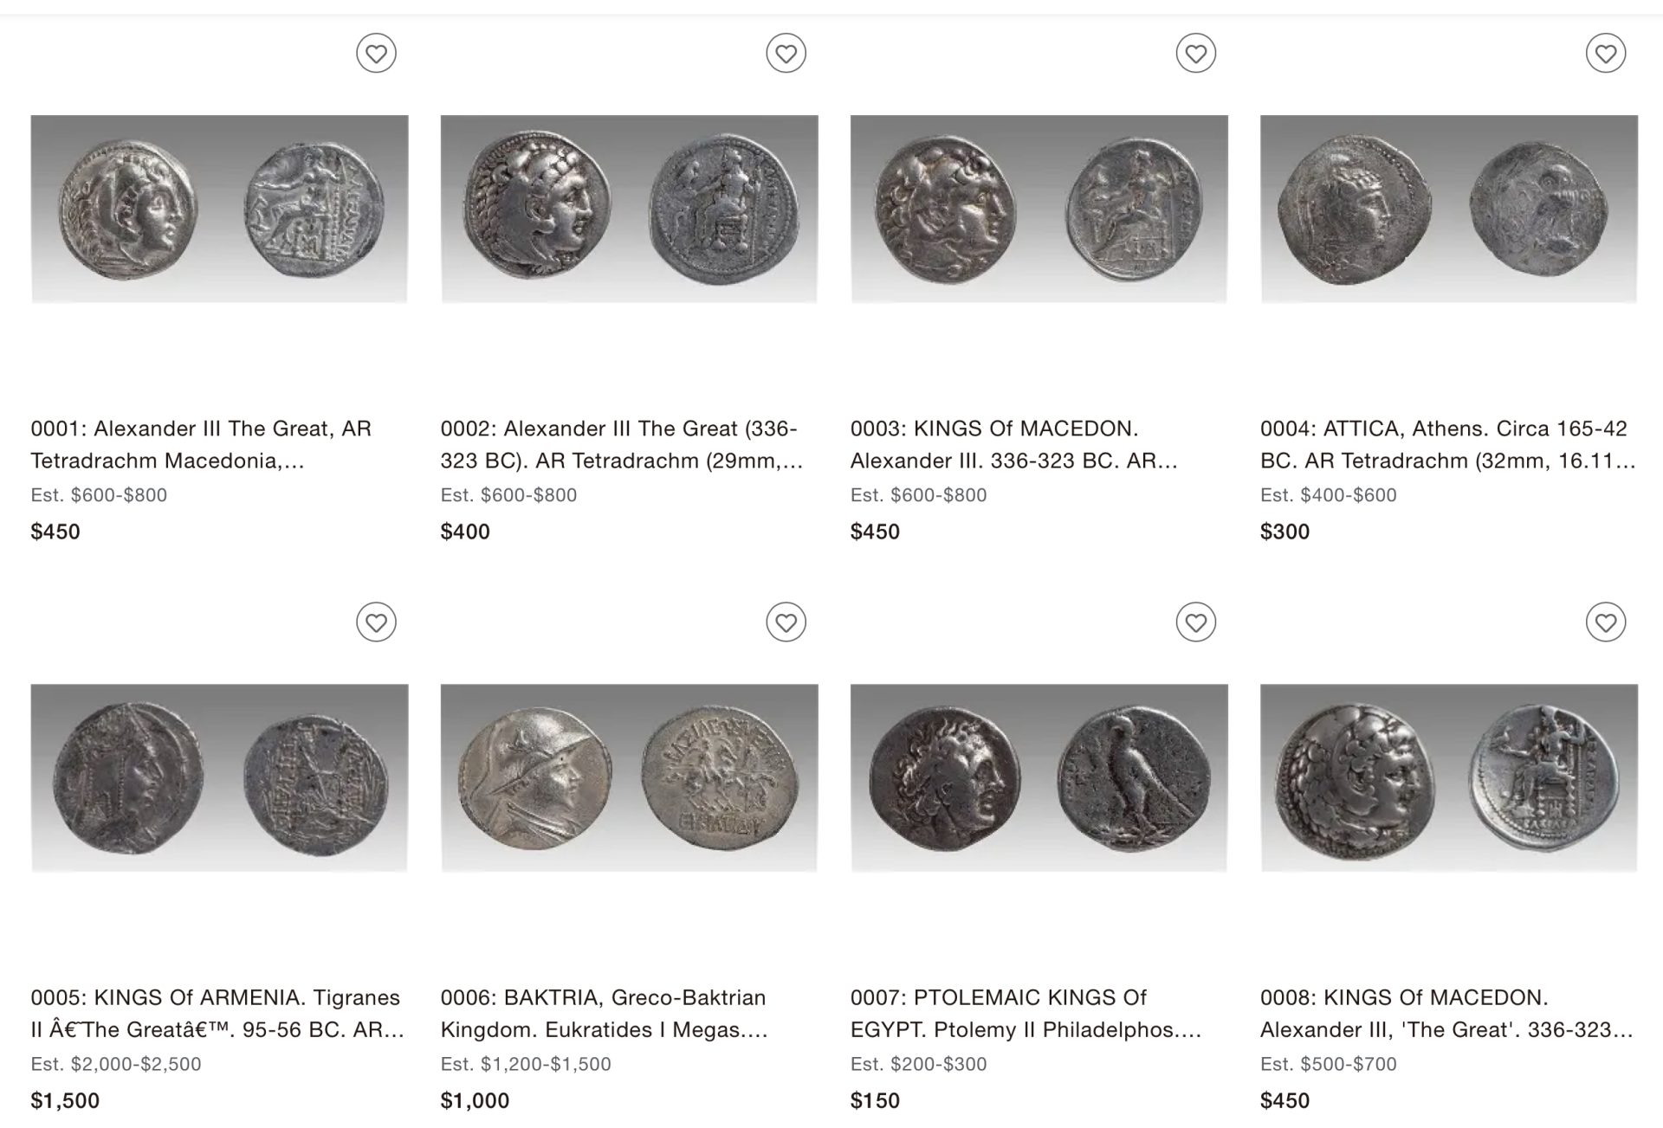
Task: Open lot 0003 Kings of Macedon title
Action: point(1013,444)
